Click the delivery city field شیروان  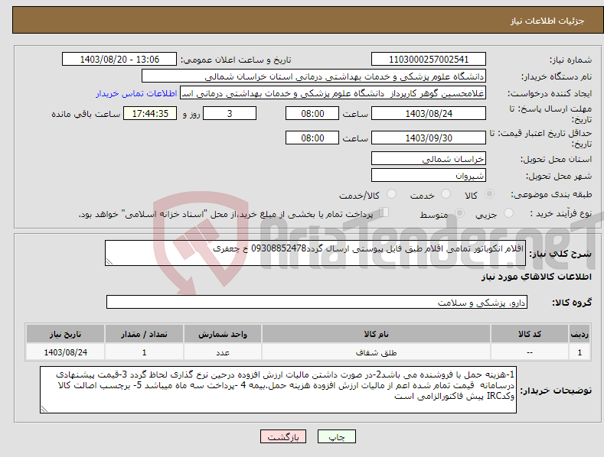(x=429, y=176)
